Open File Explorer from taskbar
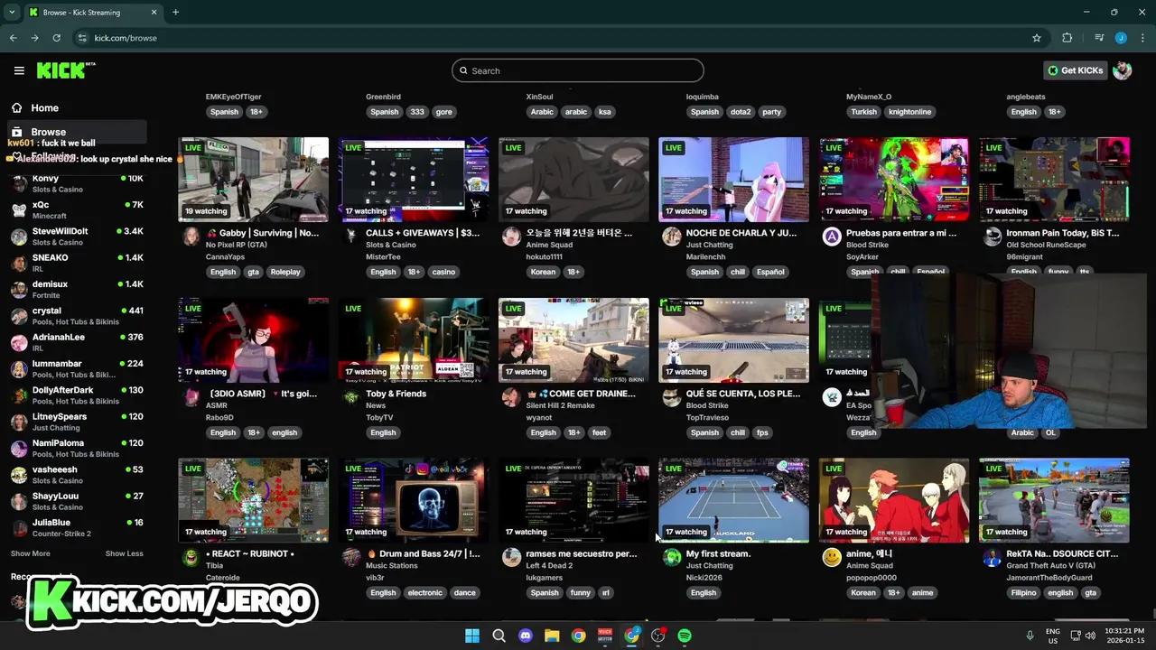 click(552, 636)
